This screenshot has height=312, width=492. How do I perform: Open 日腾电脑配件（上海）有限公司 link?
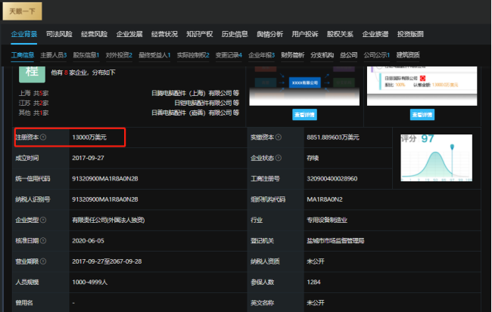pyautogui.click(x=192, y=93)
